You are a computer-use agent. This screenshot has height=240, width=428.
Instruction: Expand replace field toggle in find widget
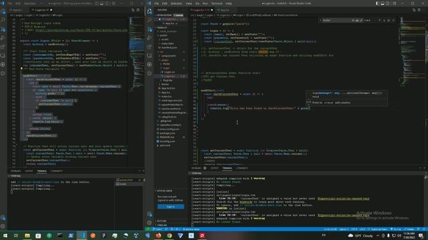[321, 20]
